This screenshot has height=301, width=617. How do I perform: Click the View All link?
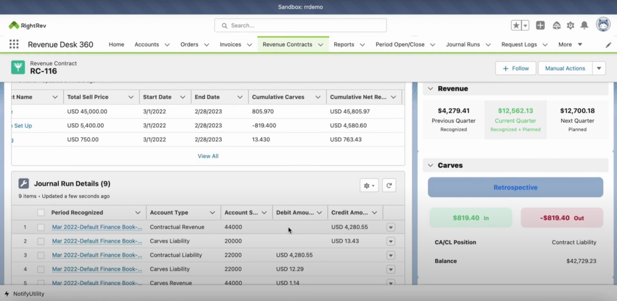point(208,156)
